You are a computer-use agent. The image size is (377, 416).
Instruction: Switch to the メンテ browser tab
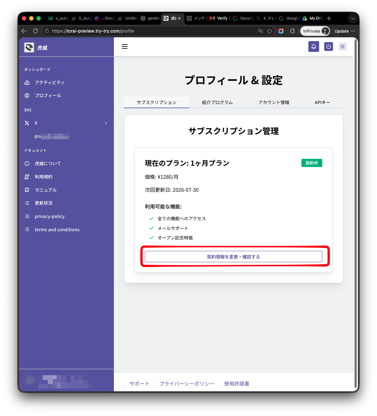click(x=196, y=18)
